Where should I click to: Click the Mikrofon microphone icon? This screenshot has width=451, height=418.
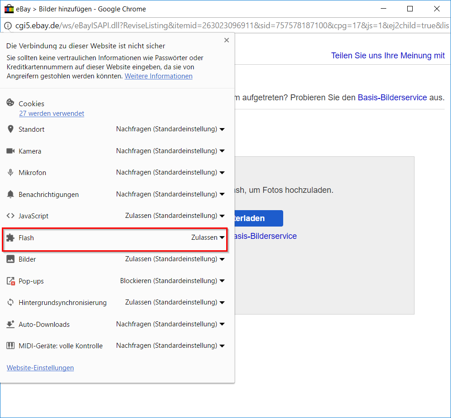[10, 172]
